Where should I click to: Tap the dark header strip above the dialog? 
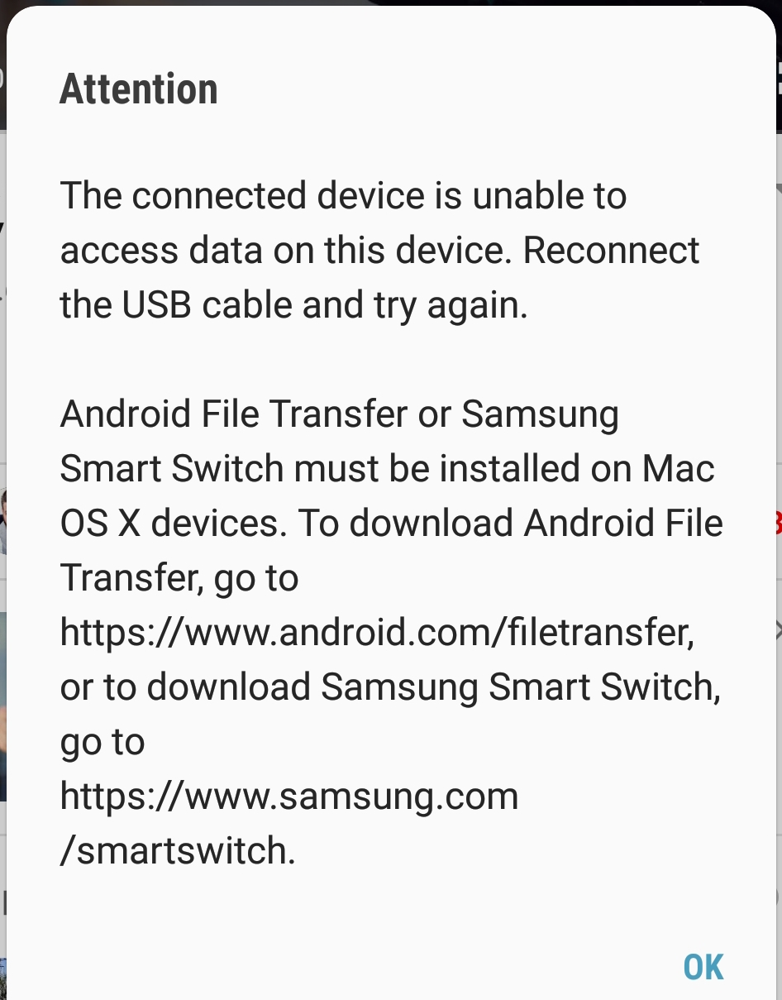click(391, 3)
